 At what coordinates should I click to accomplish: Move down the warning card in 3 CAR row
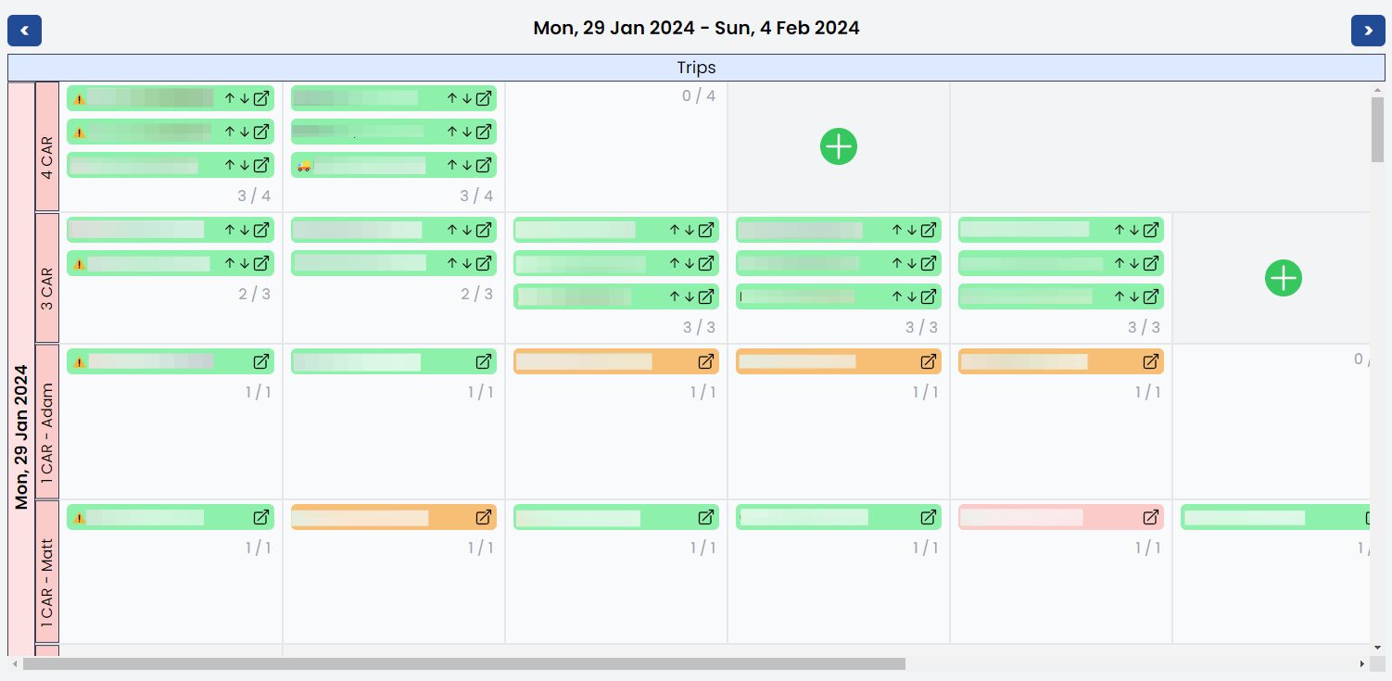(x=245, y=263)
